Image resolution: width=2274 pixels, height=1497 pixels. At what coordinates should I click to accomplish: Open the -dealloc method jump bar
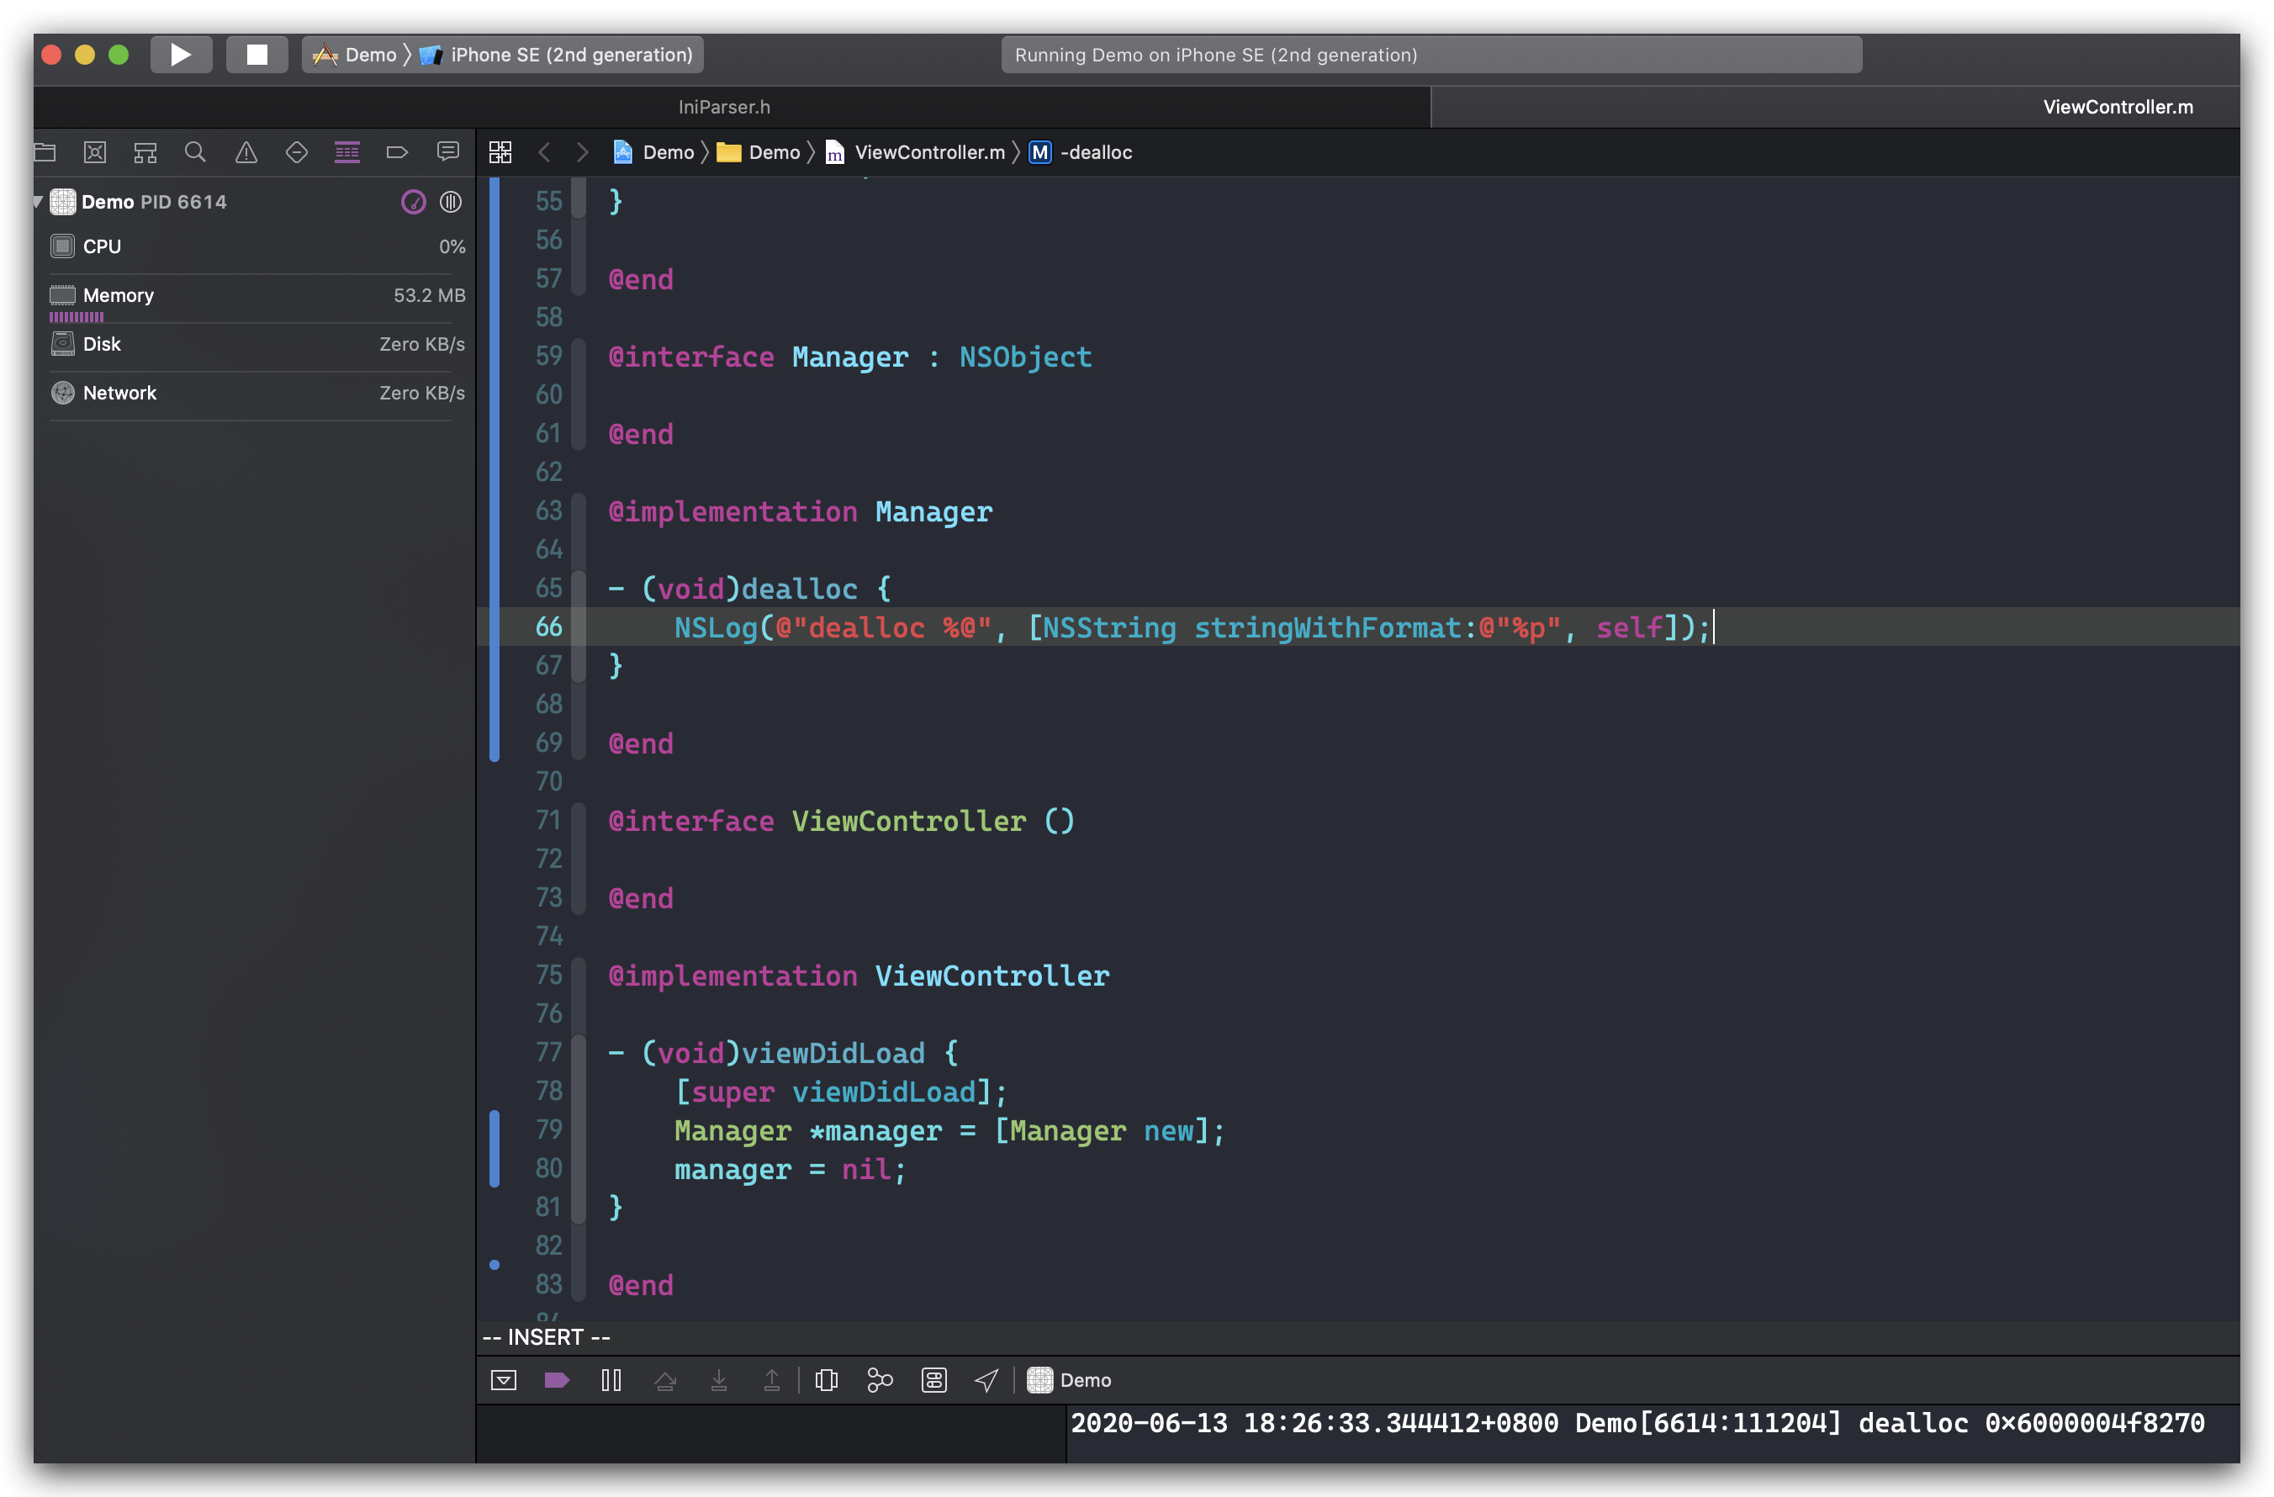click(1095, 152)
